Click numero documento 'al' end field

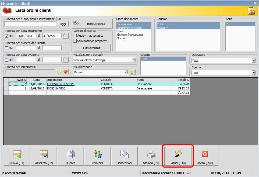(x=52, y=48)
